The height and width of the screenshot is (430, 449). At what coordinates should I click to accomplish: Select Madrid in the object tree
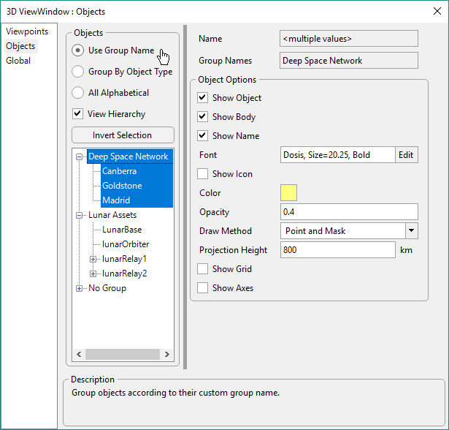click(x=116, y=200)
